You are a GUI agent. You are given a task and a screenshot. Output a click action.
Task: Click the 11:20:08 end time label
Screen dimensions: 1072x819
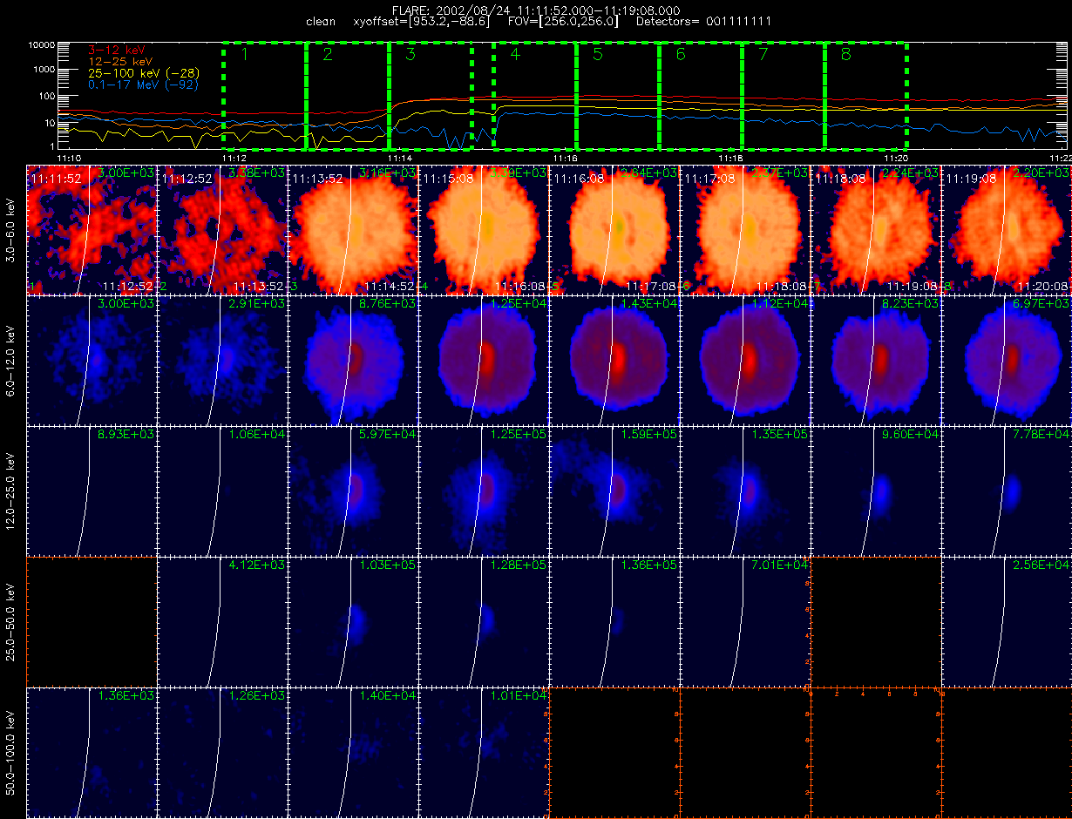[1044, 286]
